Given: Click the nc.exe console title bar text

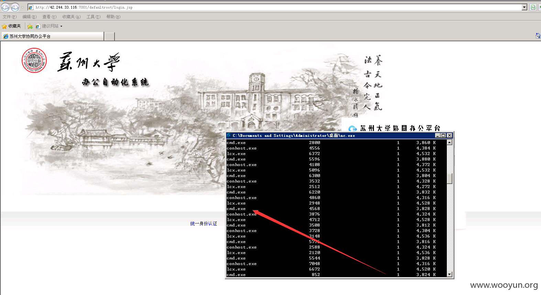Looking at the screenshot, I should pyautogui.click(x=294, y=135).
